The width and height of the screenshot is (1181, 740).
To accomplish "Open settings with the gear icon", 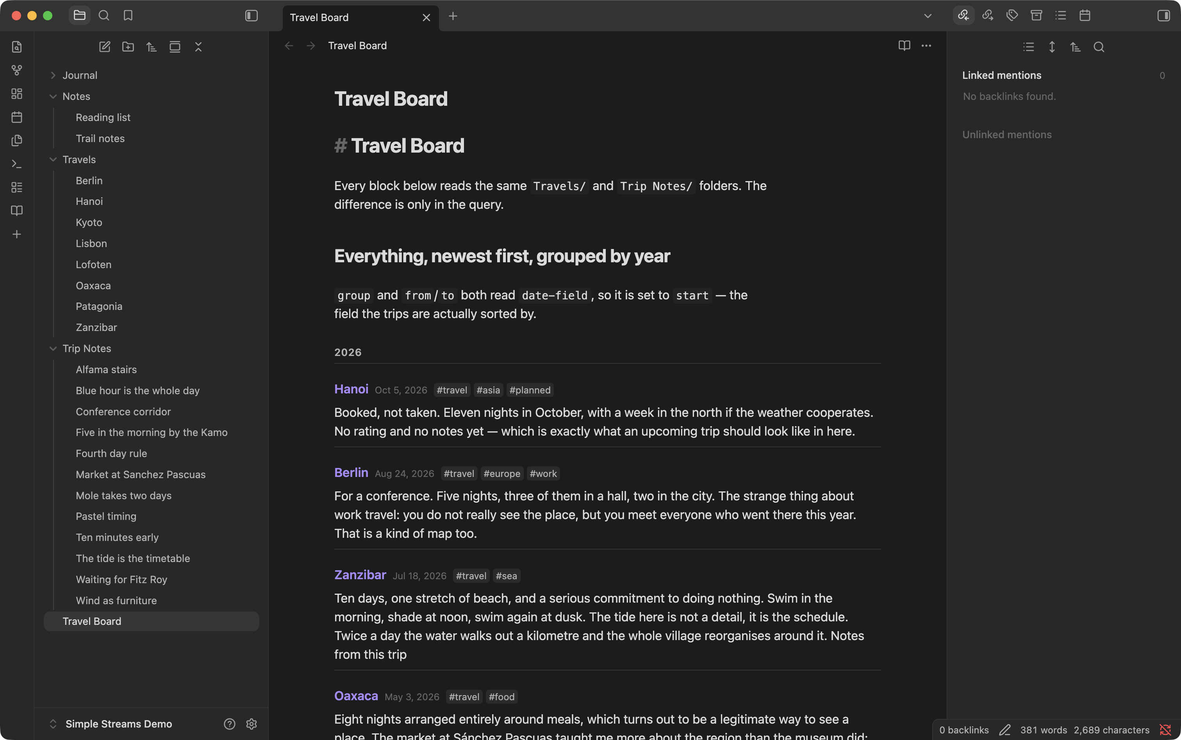I will 251,724.
